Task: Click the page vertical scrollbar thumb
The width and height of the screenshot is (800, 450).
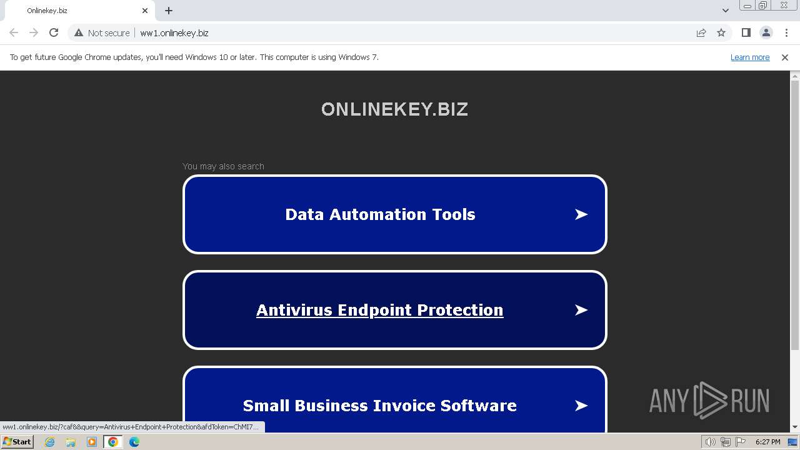Action: 795,216
